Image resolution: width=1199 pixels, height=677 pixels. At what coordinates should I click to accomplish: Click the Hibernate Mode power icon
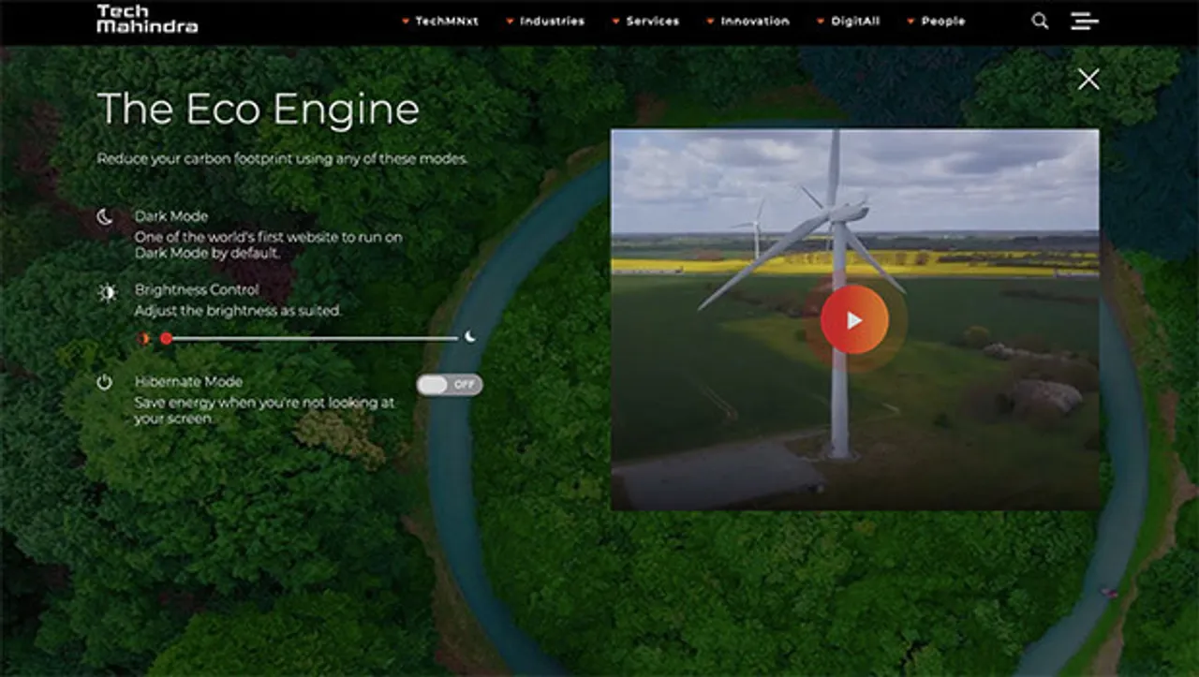[x=104, y=382]
